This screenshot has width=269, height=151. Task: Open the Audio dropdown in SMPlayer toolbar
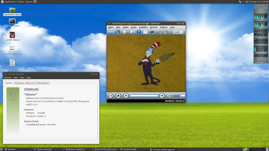pos(178,32)
